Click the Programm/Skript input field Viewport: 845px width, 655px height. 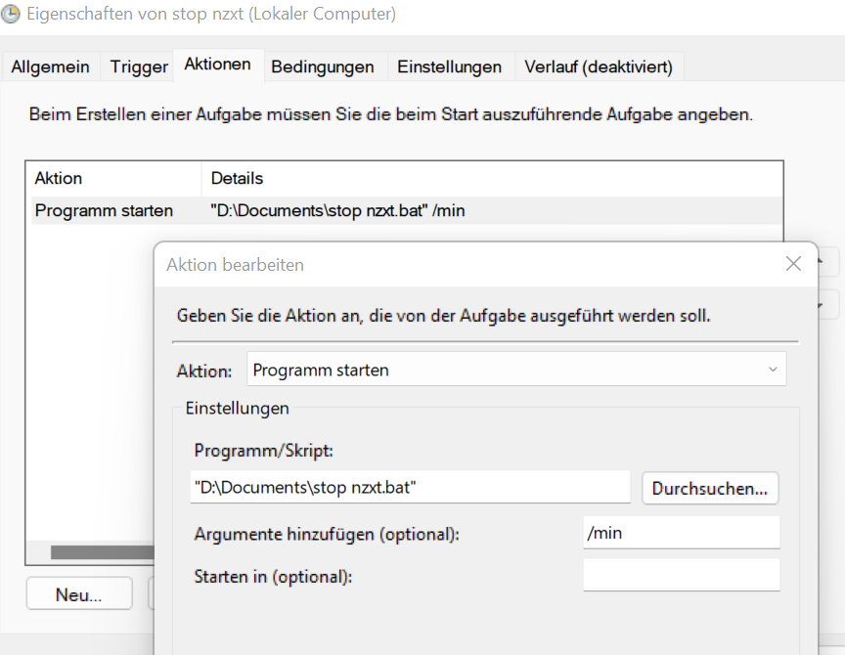pyautogui.click(x=411, y=487)
